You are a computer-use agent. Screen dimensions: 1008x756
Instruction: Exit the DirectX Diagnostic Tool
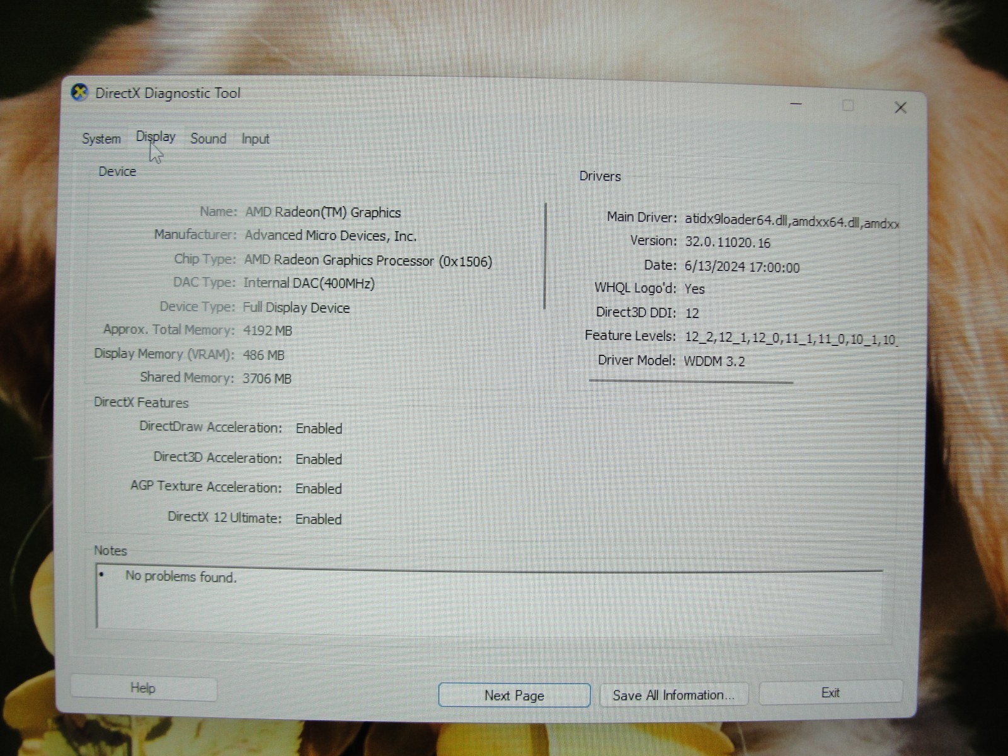pyautogui.click(x=830, y=693)
